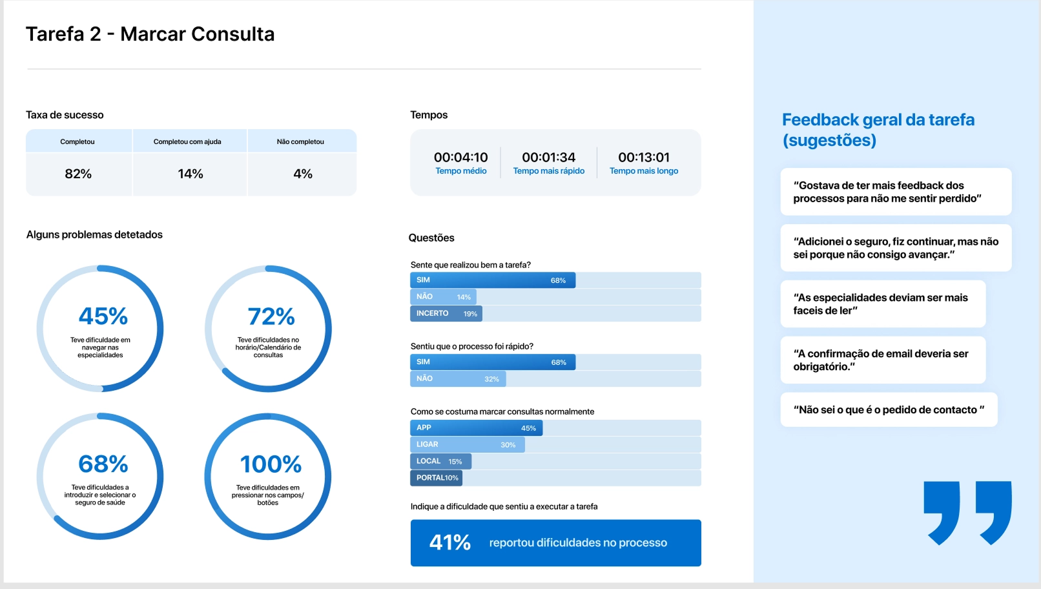The width and height of the screenshot is (1041, 589).
Task: Click the 45% specialties navigation donut chart
Action: [x=100, y=329]
